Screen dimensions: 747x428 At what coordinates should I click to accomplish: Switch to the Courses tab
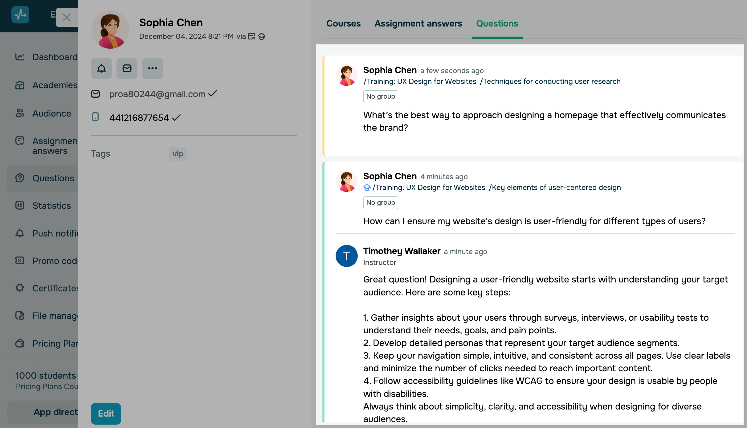[x=343, y=23]
